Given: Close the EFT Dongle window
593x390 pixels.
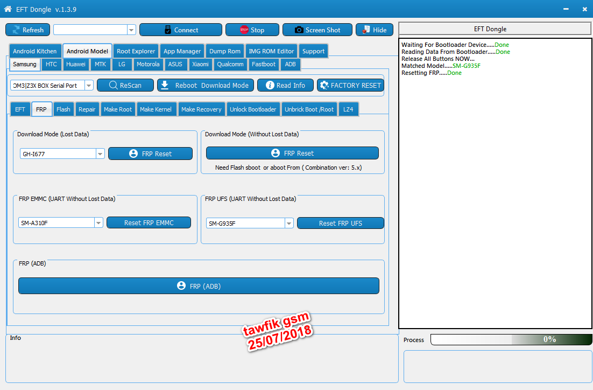Looking at the screenshot, I should 585,9.
